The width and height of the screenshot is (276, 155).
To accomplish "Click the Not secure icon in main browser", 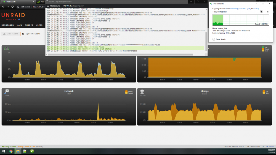I will tap(18, 7).
